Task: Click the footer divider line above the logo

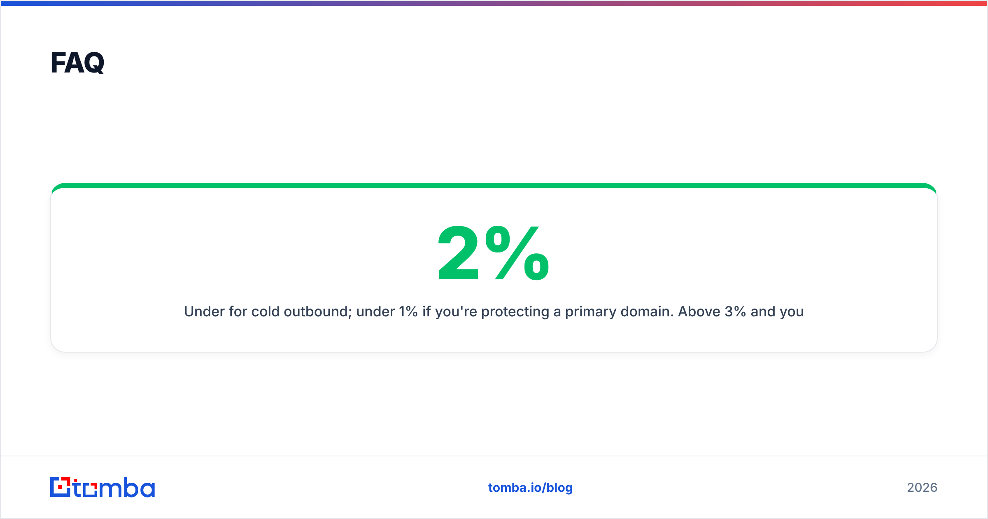Action: click(x=494, y=456)
